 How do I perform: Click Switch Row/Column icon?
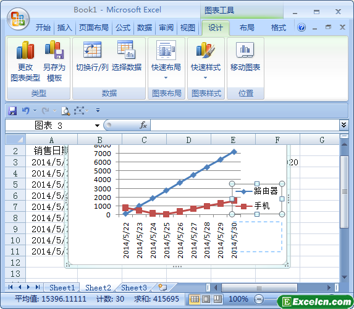92,56
